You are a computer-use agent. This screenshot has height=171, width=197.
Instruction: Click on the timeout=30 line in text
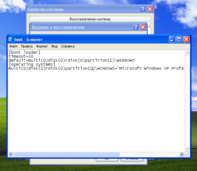[21, 56]
